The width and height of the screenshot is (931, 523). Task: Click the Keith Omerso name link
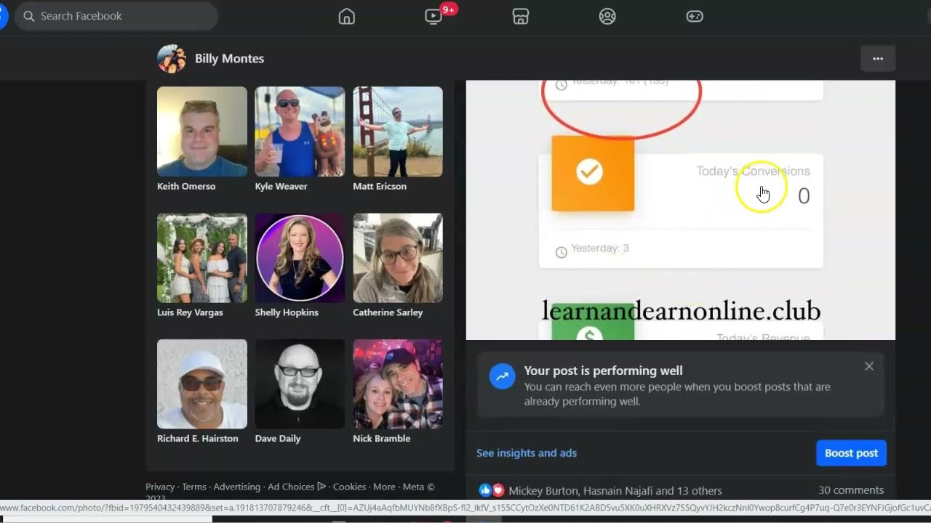[x=186, y=187]
